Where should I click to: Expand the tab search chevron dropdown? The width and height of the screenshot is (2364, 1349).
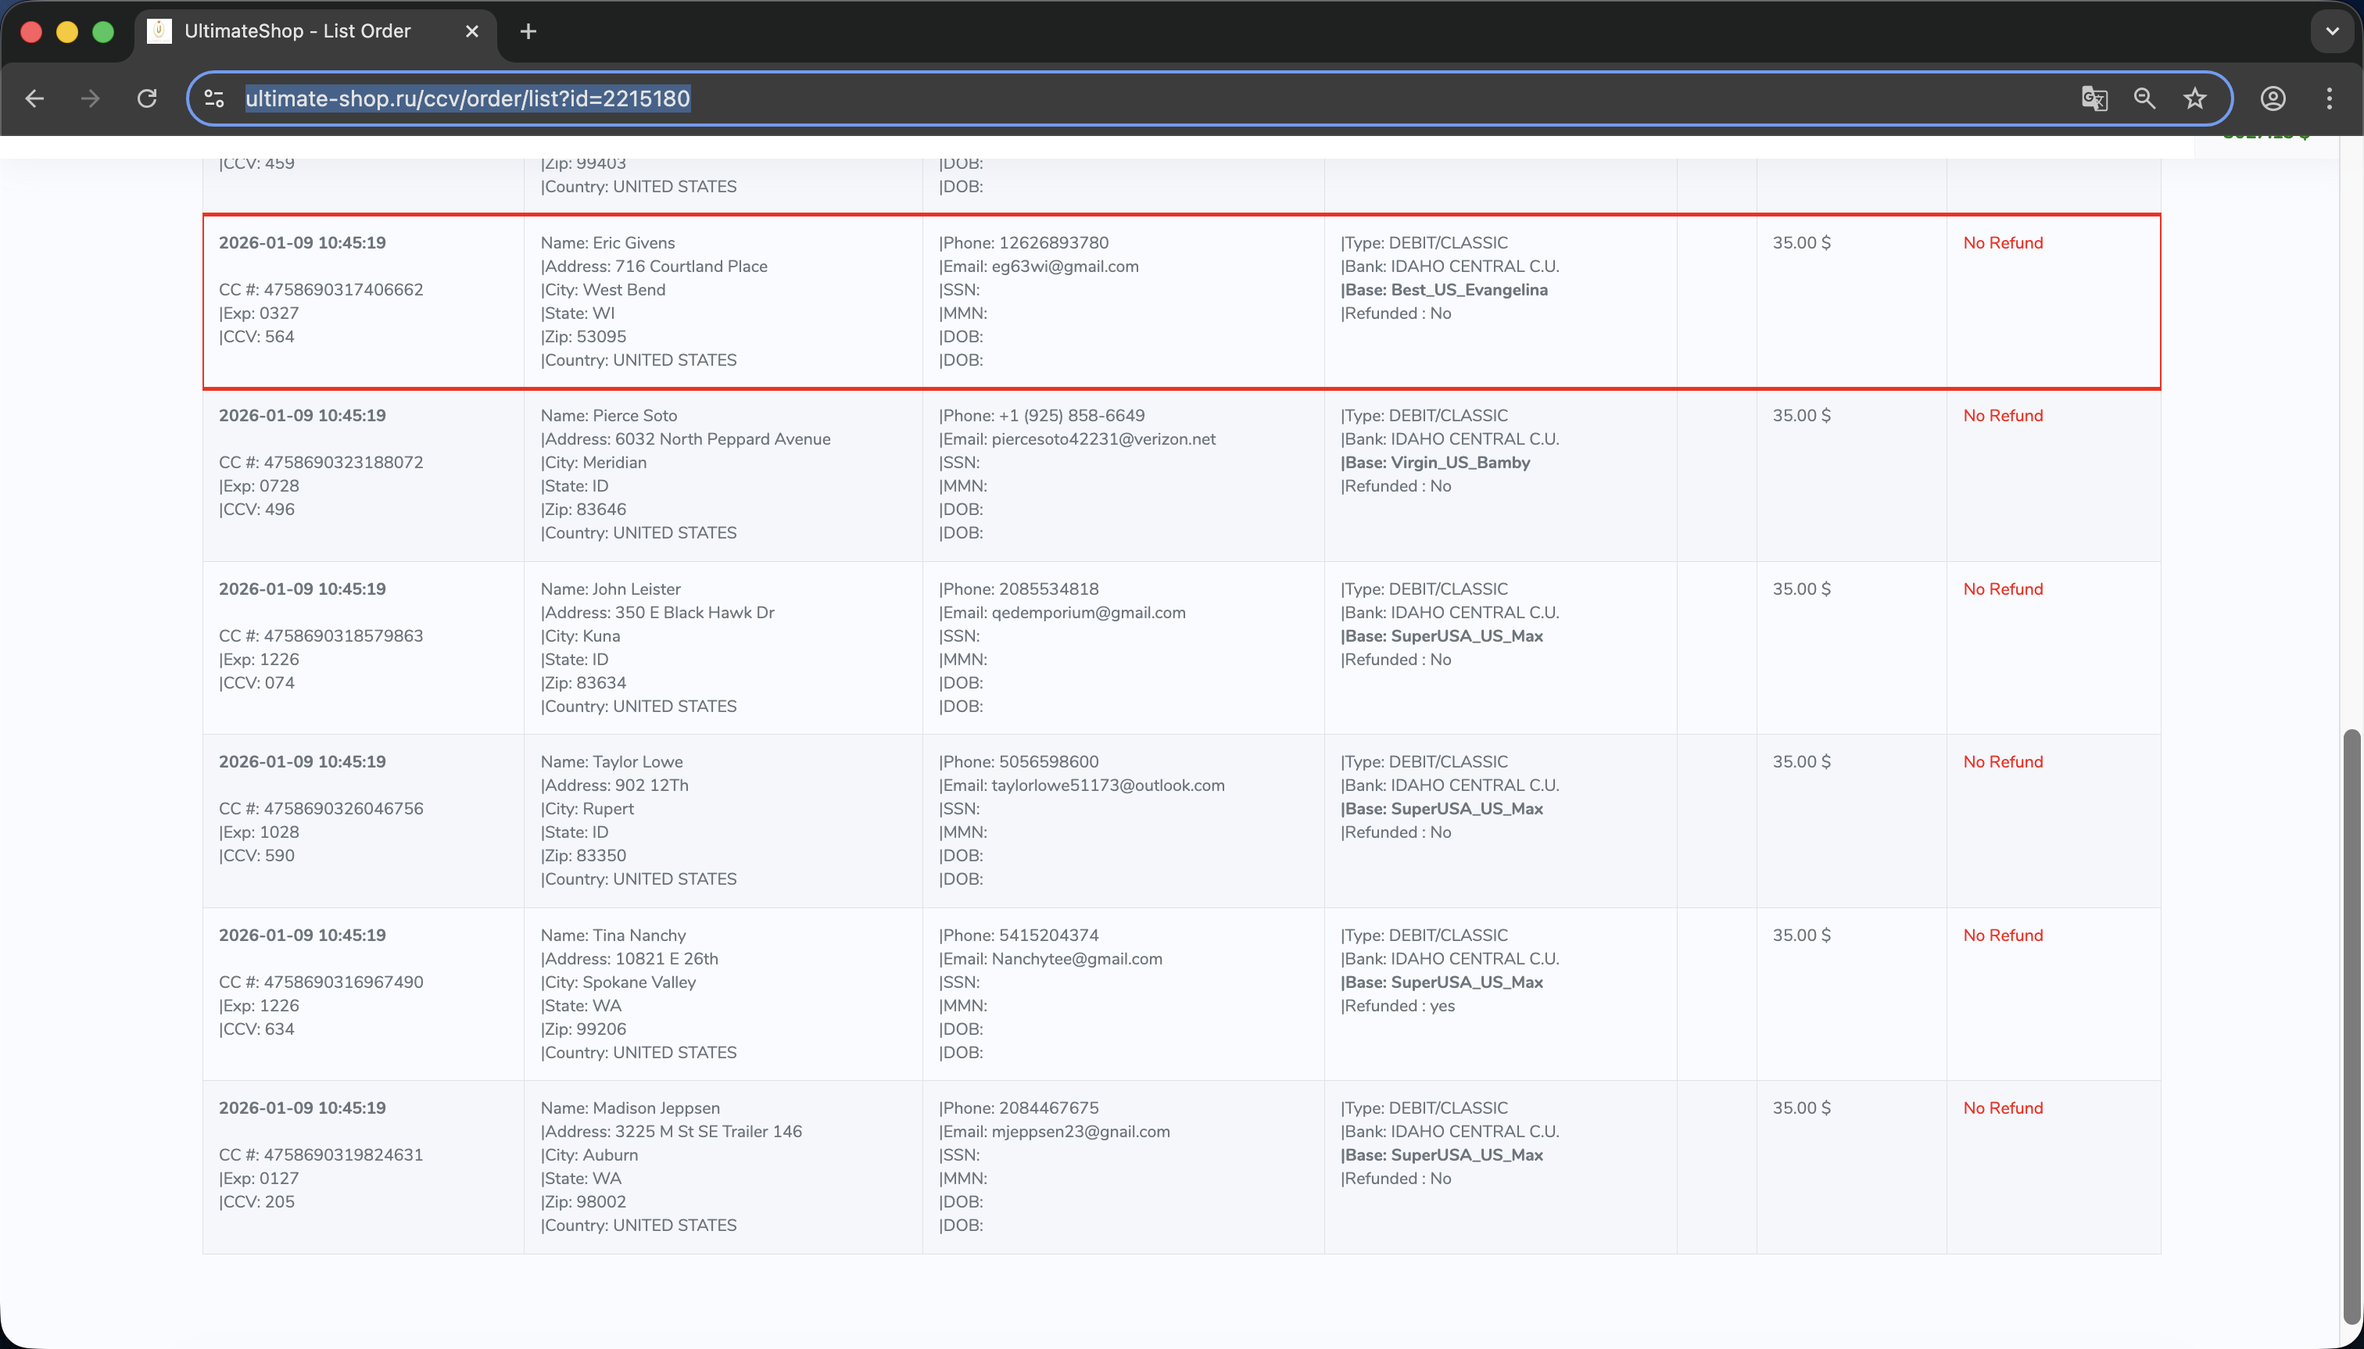[x=2332, y=30]
